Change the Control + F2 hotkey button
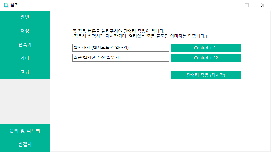 click(x=206, y=58)
